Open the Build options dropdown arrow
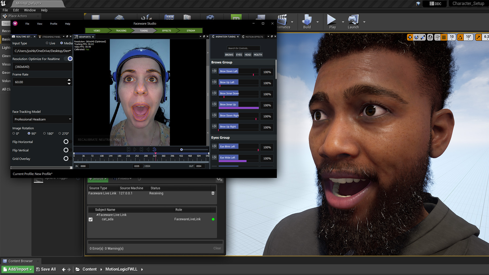 point(318,22)
